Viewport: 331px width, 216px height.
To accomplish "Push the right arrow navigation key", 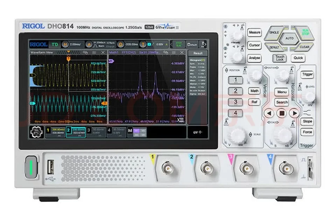I will click(295, 114).
